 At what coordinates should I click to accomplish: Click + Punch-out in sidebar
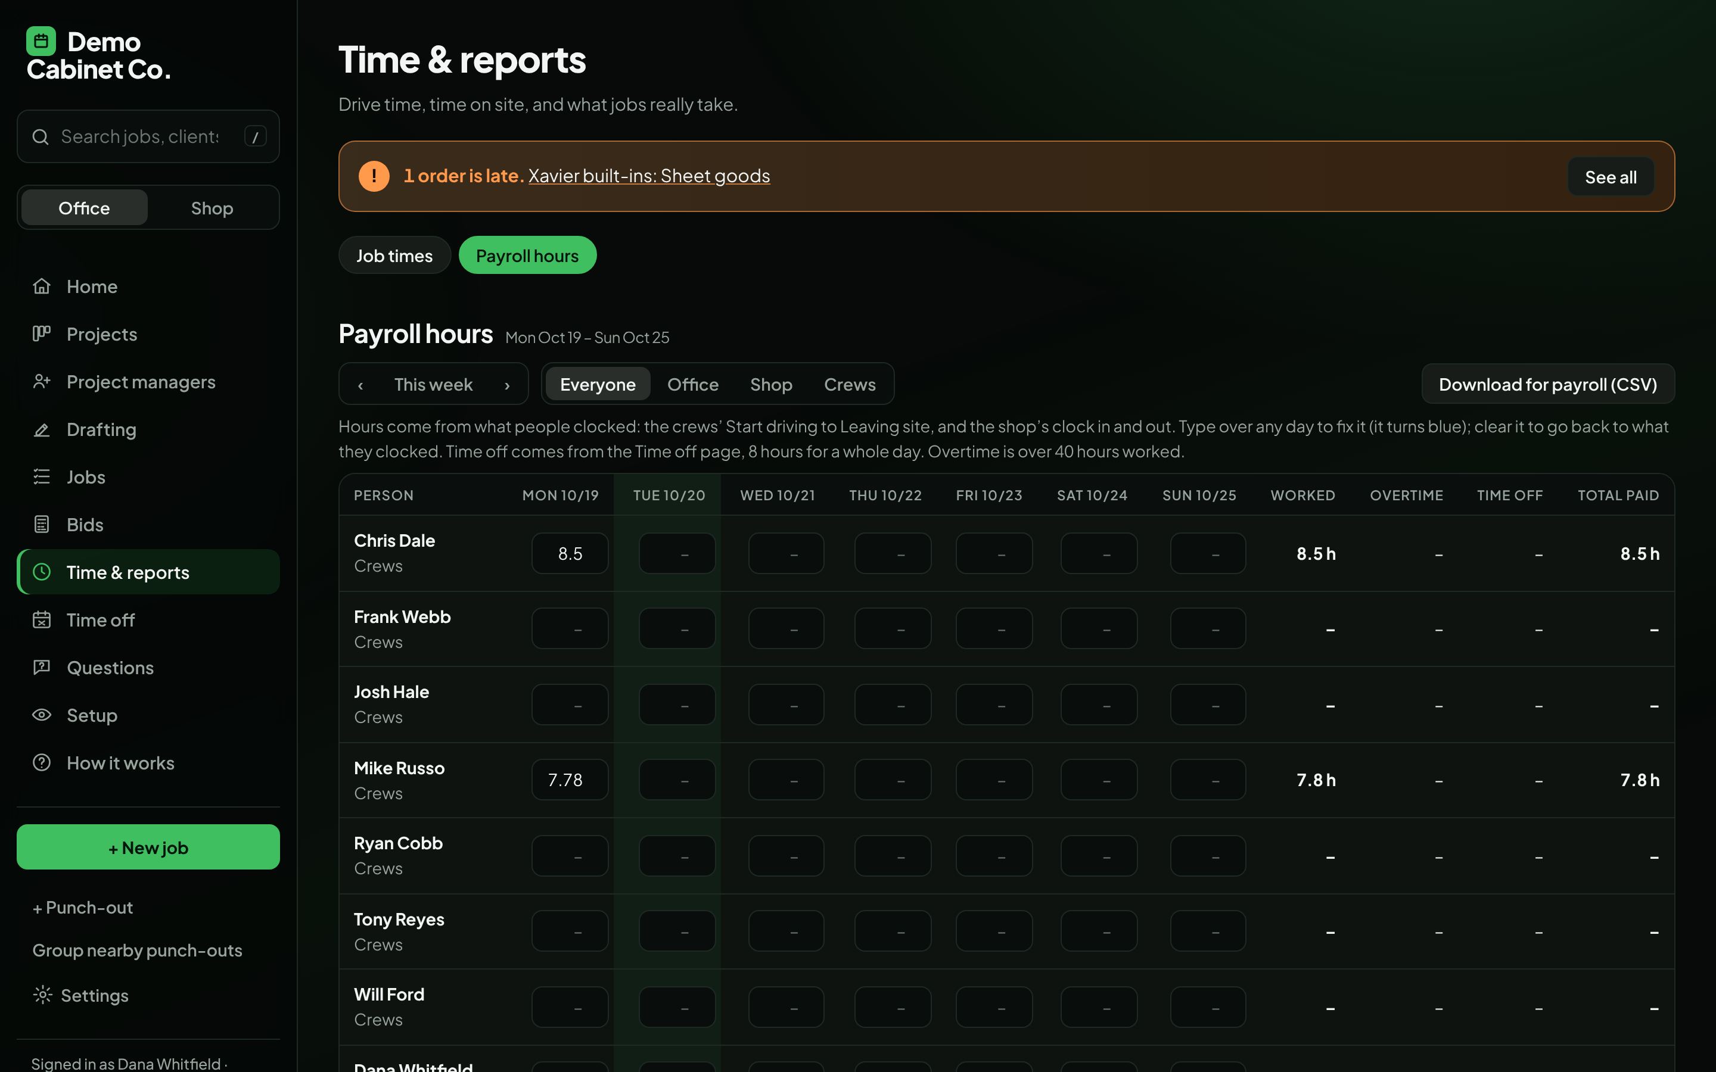point(82,908)
